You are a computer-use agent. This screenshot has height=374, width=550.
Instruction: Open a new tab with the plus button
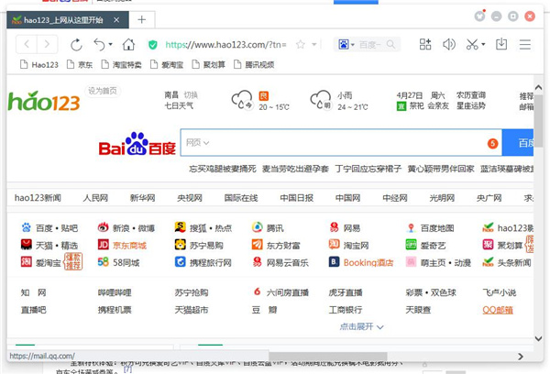(142, 19)
